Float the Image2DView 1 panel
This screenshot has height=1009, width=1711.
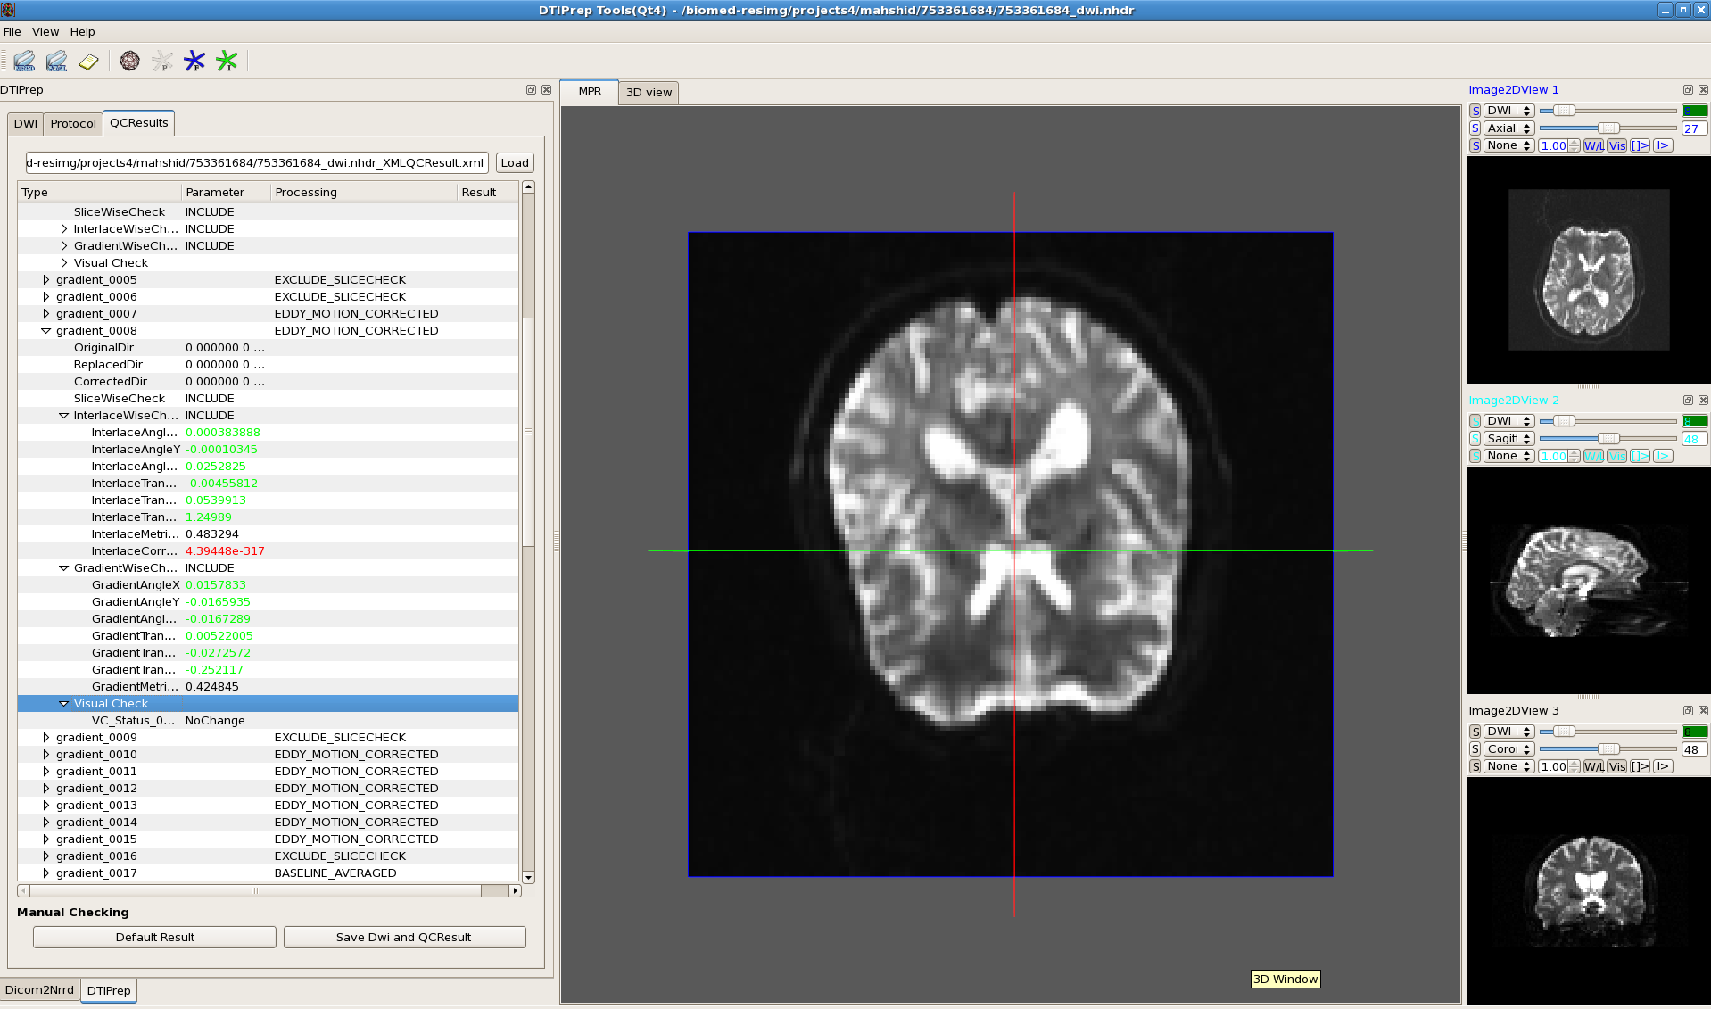pyautogui.click(x=1688, y=90)
